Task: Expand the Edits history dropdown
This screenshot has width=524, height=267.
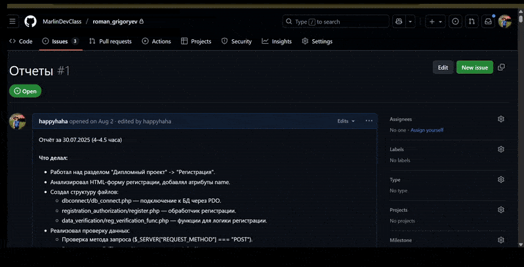Action: tap(346, 121)
